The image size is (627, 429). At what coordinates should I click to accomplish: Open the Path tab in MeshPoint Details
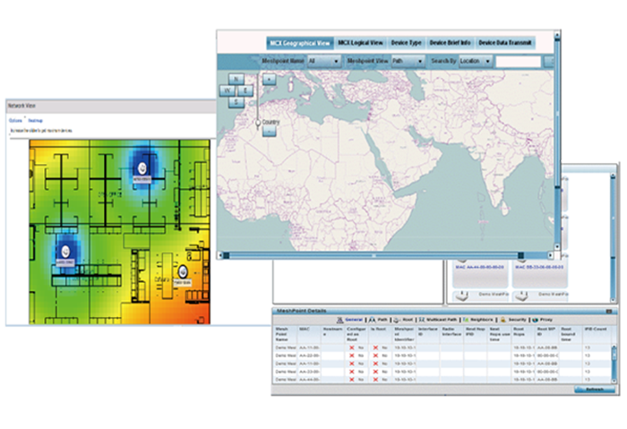click(x=378, y=320)
